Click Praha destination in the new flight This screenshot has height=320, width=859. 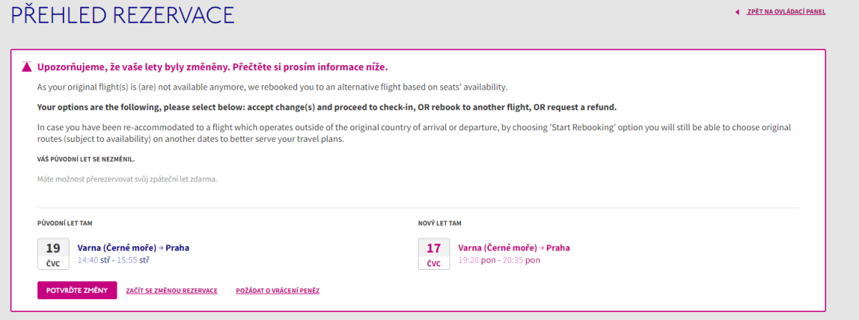558,248
